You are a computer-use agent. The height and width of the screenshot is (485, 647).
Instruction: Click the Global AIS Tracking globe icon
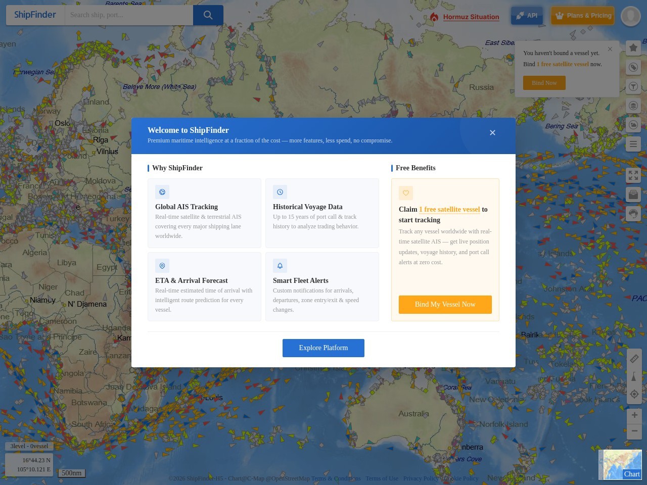tap(162, 192)
